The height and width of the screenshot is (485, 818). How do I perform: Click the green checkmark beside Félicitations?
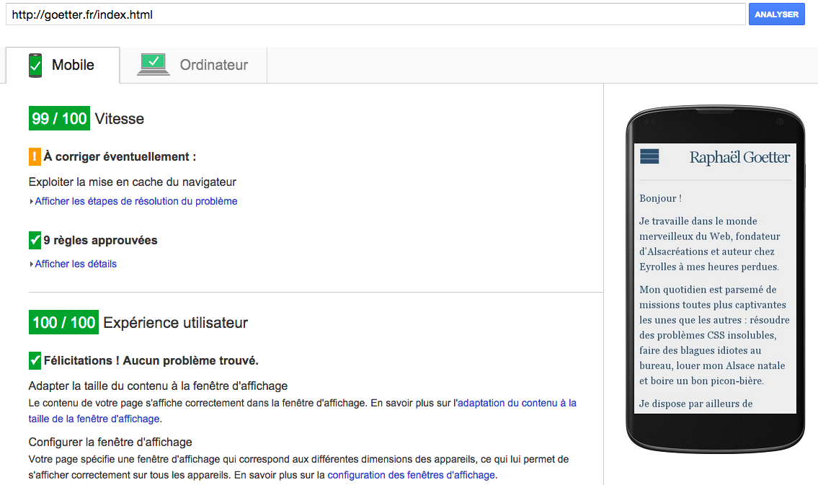tap(35, 360)
